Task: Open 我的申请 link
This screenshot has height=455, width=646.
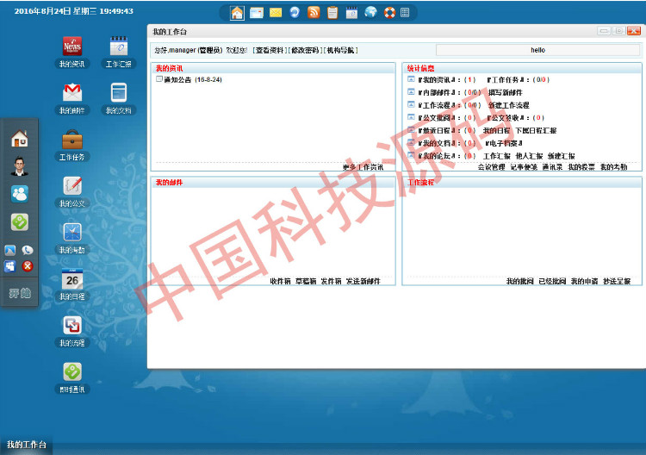Action: click(x=584, y=281)
